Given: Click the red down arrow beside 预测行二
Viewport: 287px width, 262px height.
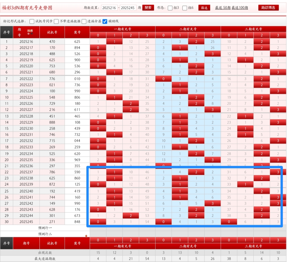Looking at the screenshot, I should 86,236.
